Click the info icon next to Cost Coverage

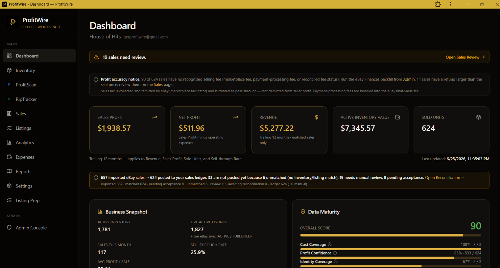[330, 244]
